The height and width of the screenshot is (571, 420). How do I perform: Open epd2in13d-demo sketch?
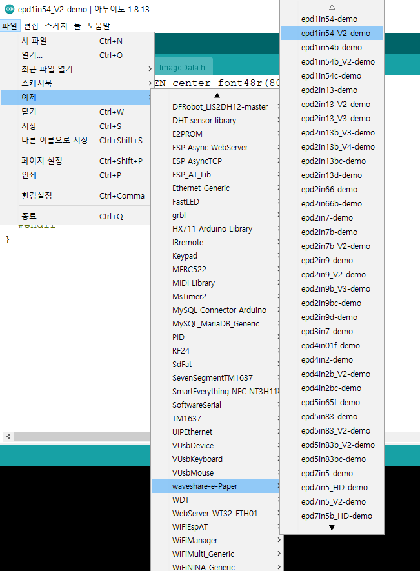pos(332,175)
